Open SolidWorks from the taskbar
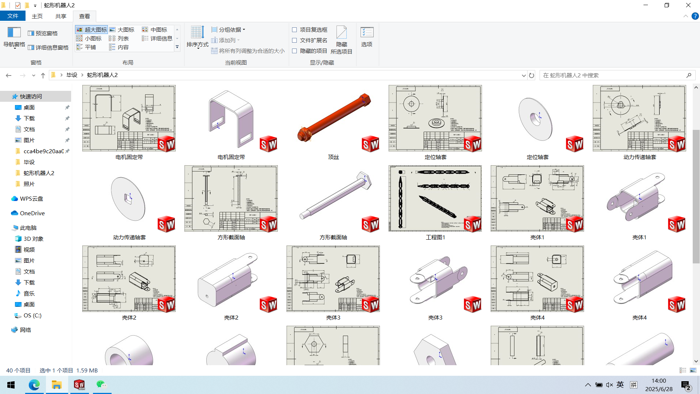 [x=79, y=385]
